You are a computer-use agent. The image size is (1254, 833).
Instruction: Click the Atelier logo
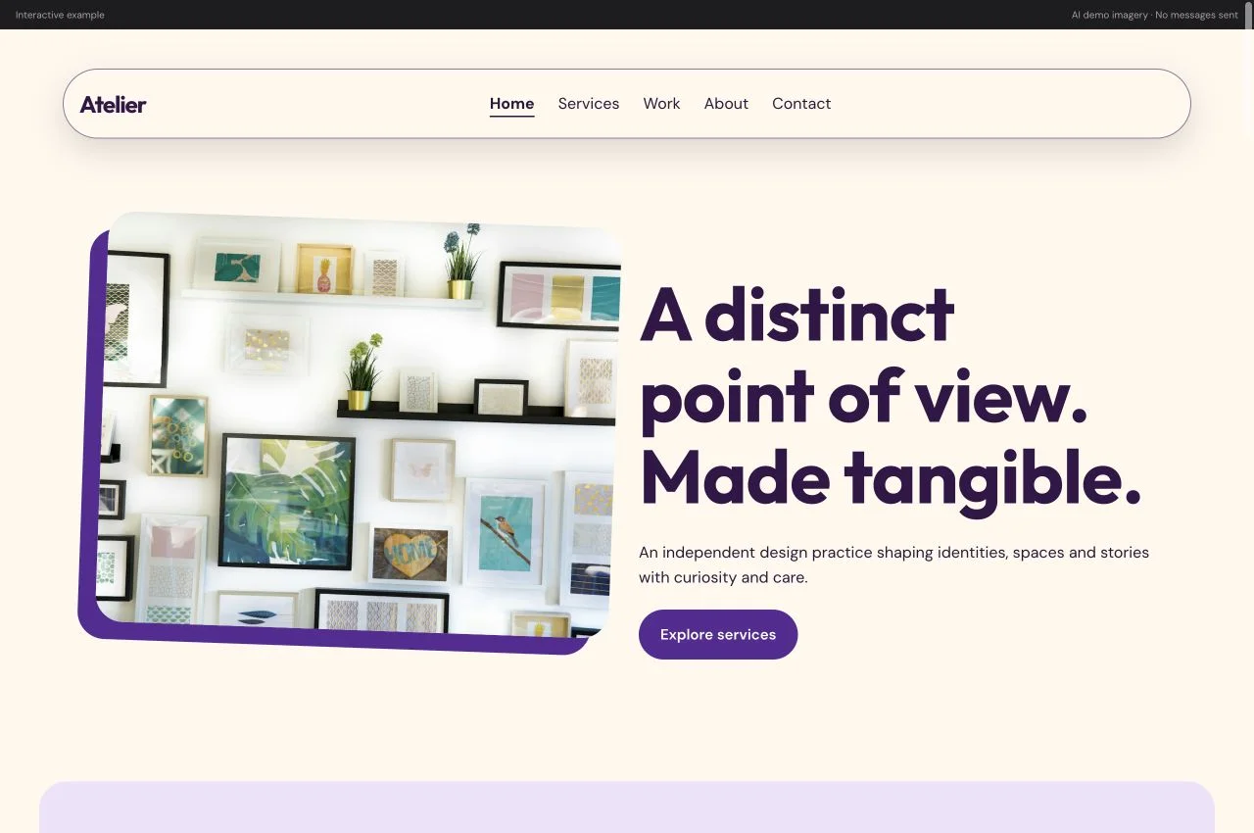tap(113, 104)
